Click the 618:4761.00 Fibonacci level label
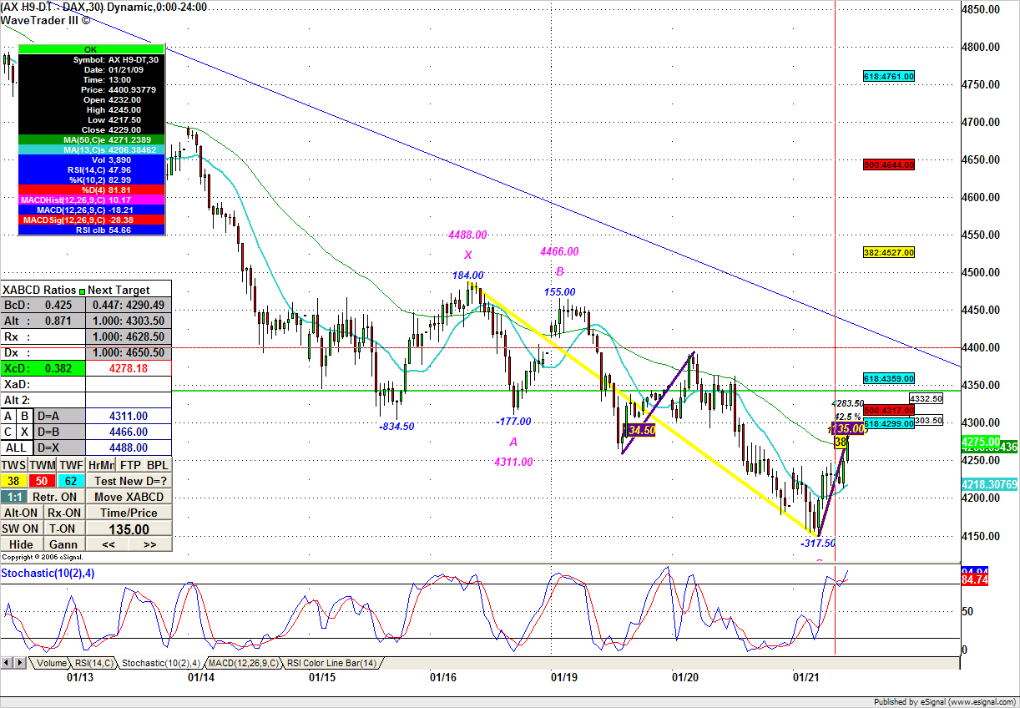Image resolution: width=1020 pixels, height=708 pixels. (x=889, y=76)
